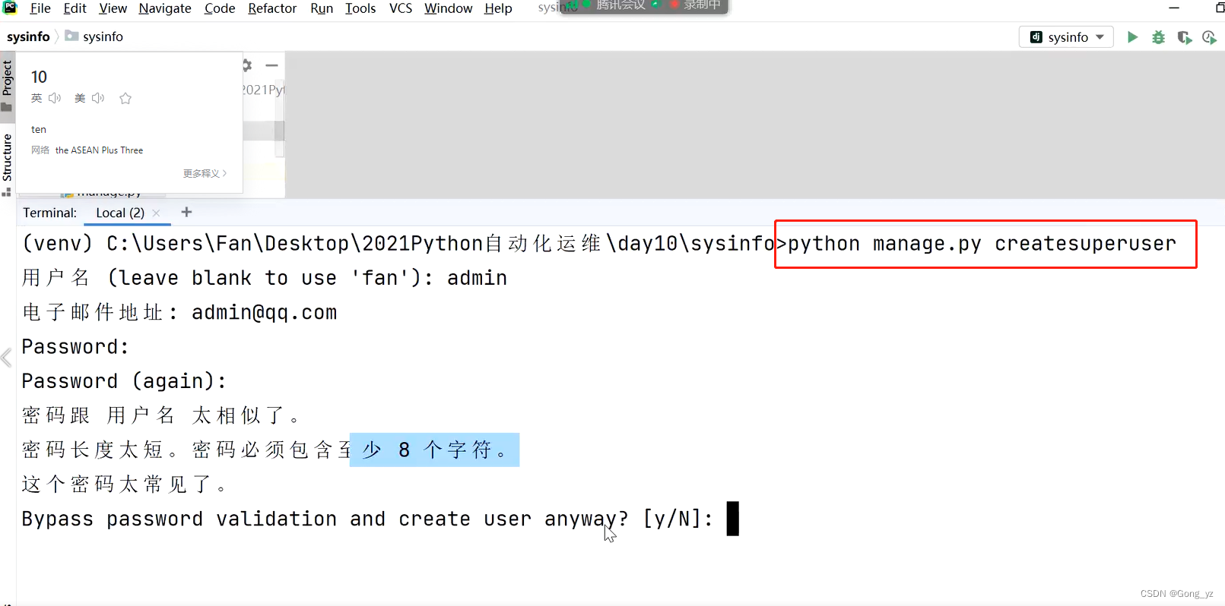1225x606 pixels.
Task: Click the sysinfo project breadcrumb
Action: pyautogui.click(x=28, y=36)
